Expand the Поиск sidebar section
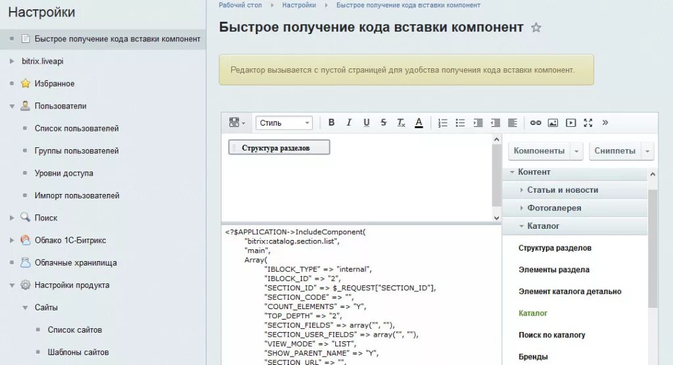This screenshot has width=673, height=365. click(x=12, y=218)
